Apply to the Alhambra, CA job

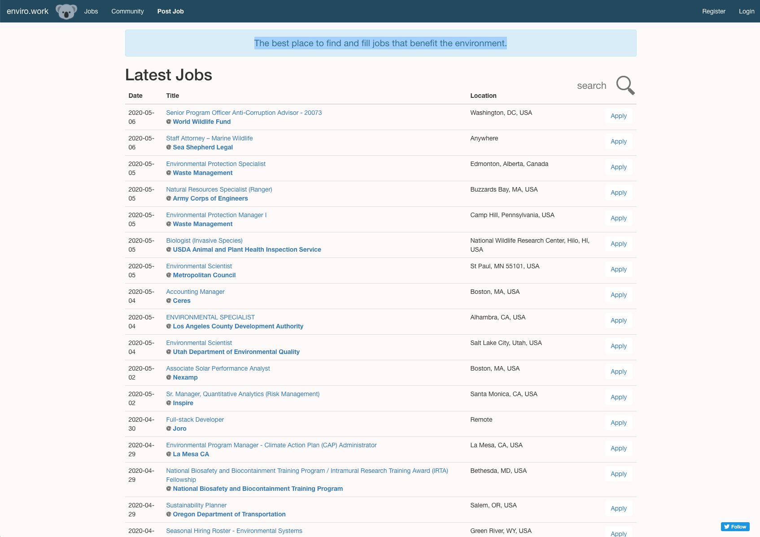pyautogui.click(x=618, y=320)
